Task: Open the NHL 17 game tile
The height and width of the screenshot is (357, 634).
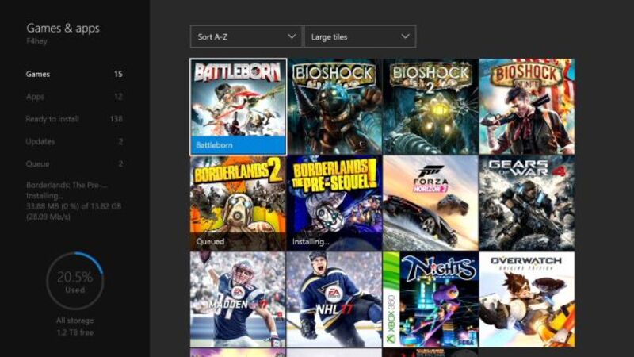Action: 334,299
